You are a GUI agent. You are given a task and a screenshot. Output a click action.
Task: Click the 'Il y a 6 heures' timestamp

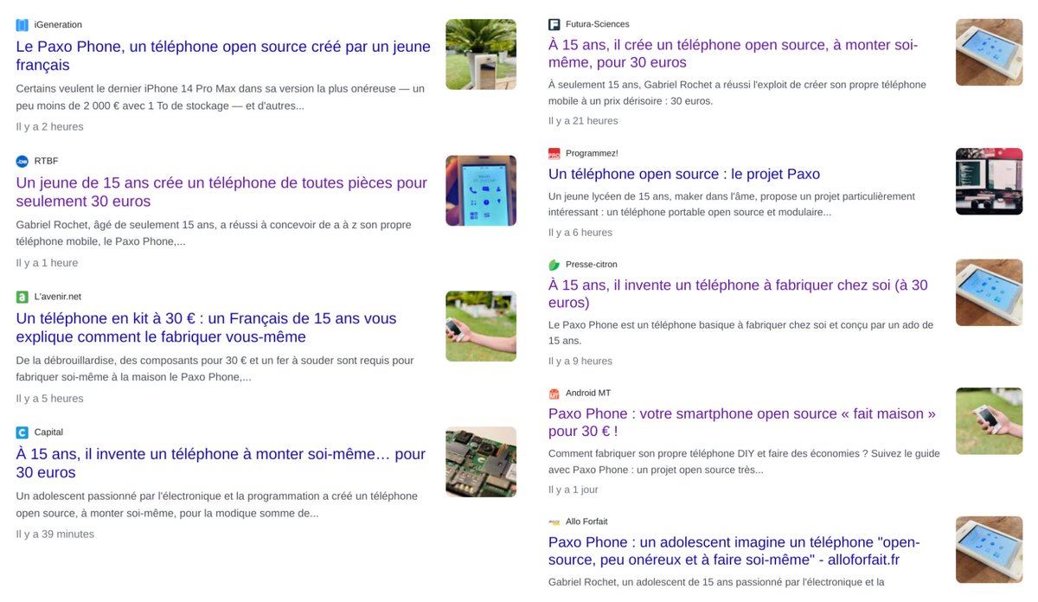pyautogui.click(x=580, y=233)
